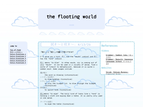Screen dimensions: 143x107
Task: Click the post title dated 4/13/26
Action: [x=71, y=44]
